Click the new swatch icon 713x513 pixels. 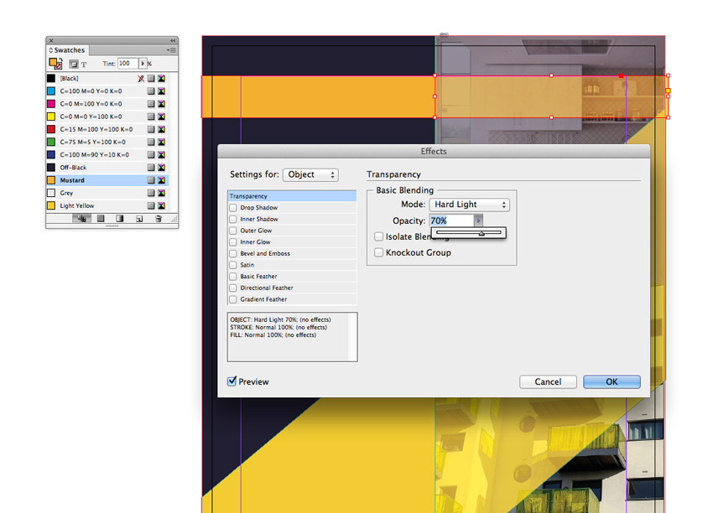[x=139, y=219]
